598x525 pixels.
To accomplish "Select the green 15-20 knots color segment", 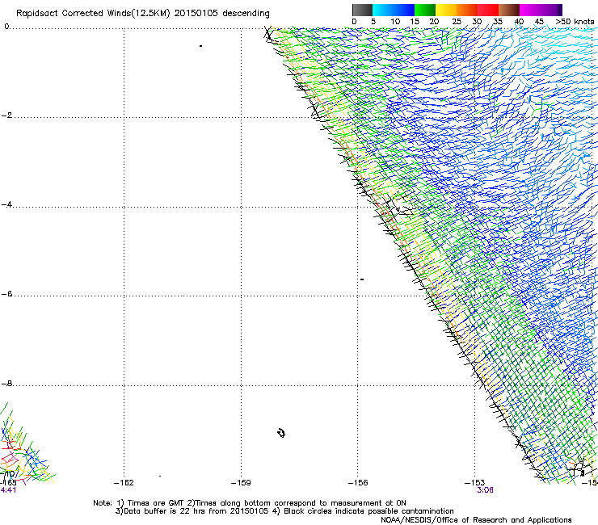I will [x=425, y=10].
